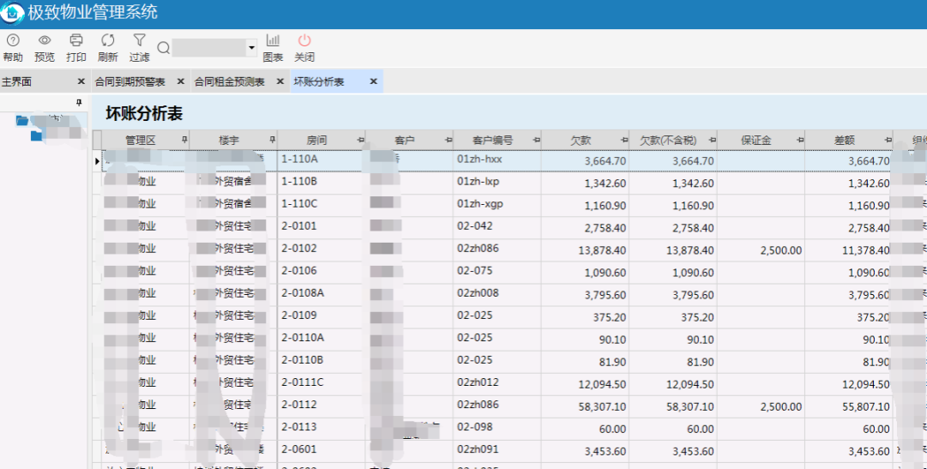Click 保证金 2,500.00 in row 2-0112
Viewport: 927px width, 469px height.
click(x=781, y=407)
